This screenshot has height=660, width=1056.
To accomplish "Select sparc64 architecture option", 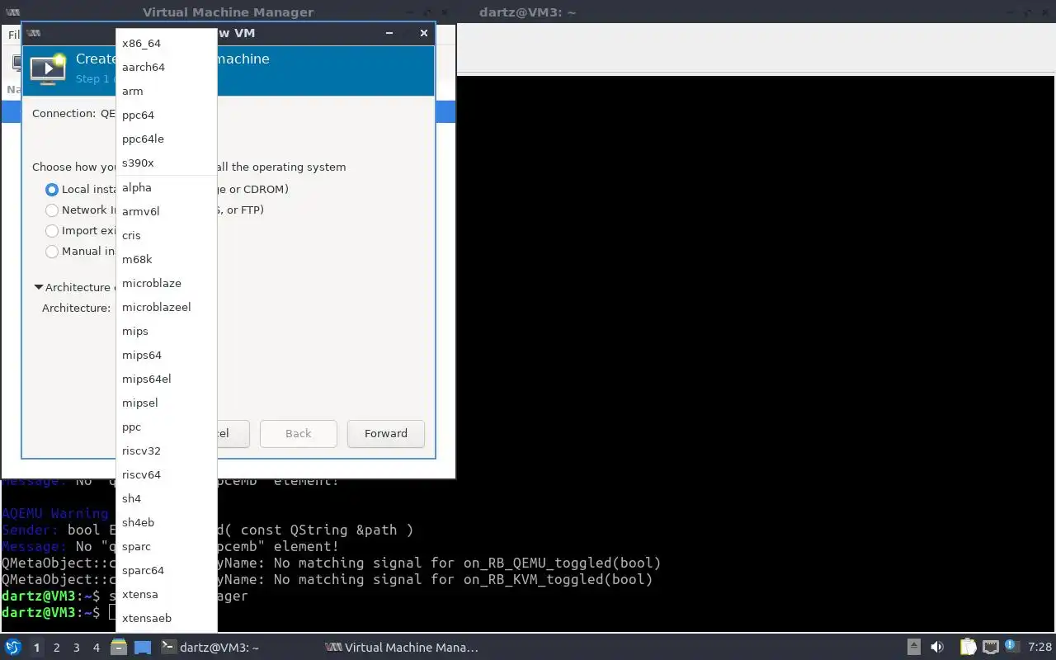I will (x=167, y=570).
